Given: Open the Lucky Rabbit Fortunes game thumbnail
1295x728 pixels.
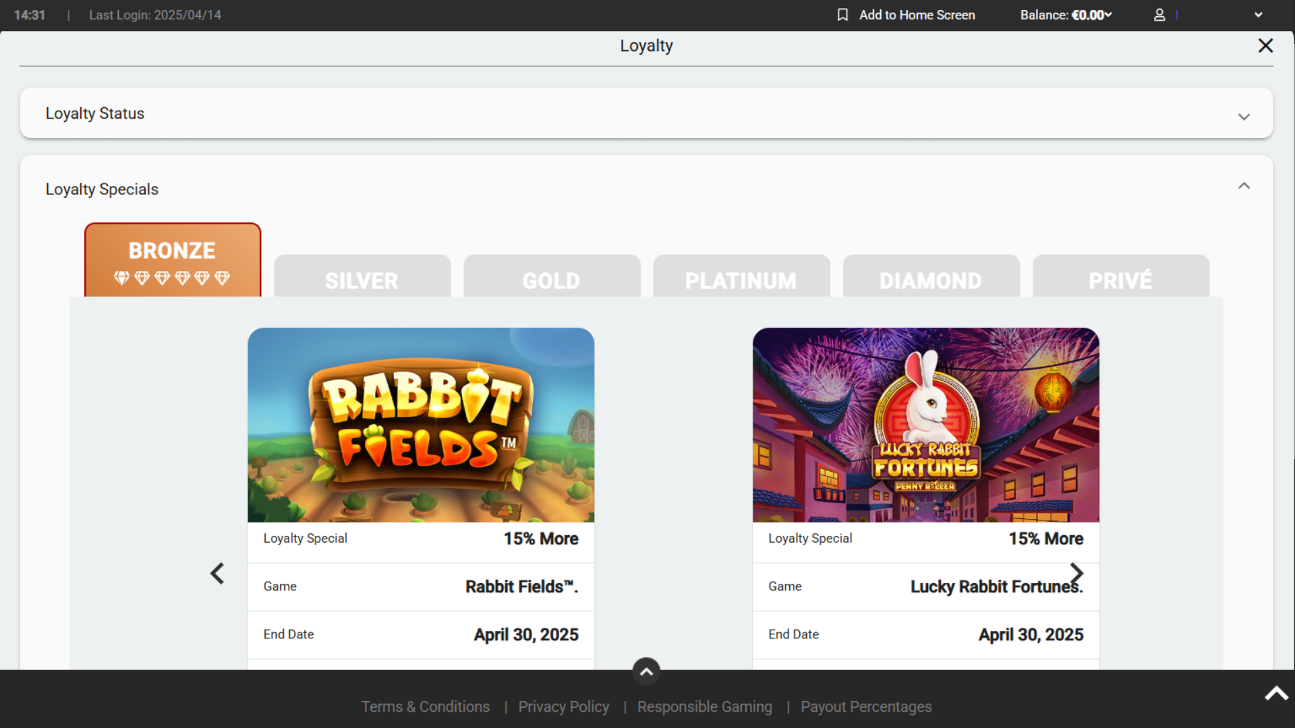Looking at the screenshot, I should (x=926, y=425).
